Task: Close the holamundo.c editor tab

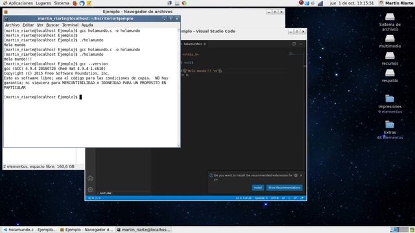Action: pyautogui.click(x=205, y=44)
